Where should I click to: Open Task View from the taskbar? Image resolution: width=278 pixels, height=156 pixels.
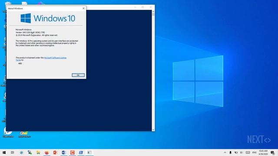(x=13, y=153)
